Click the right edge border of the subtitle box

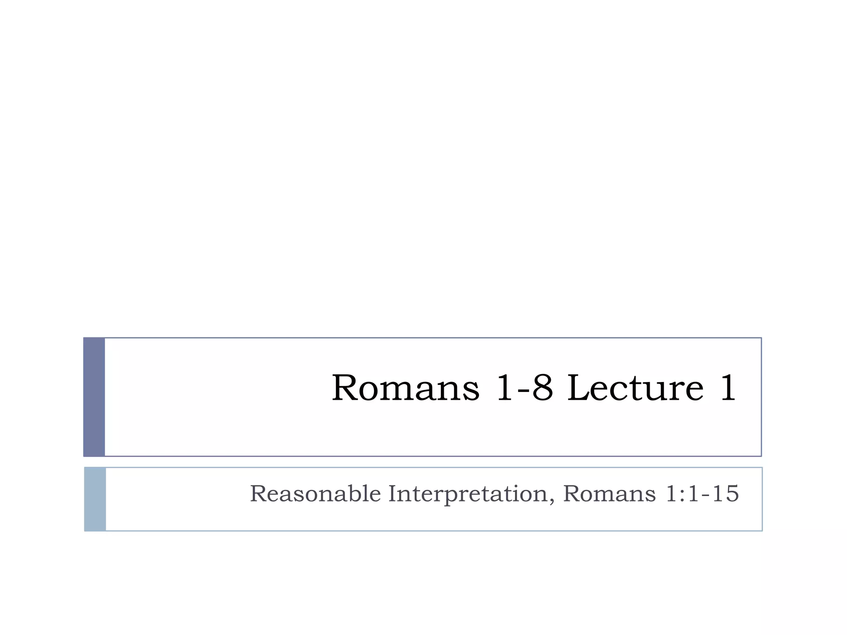(762, 499)
